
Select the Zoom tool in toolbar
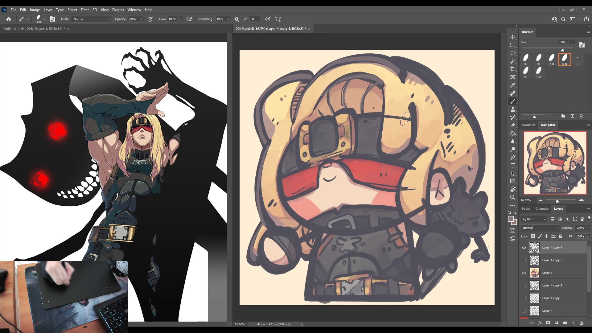click(x=513, y=197)
